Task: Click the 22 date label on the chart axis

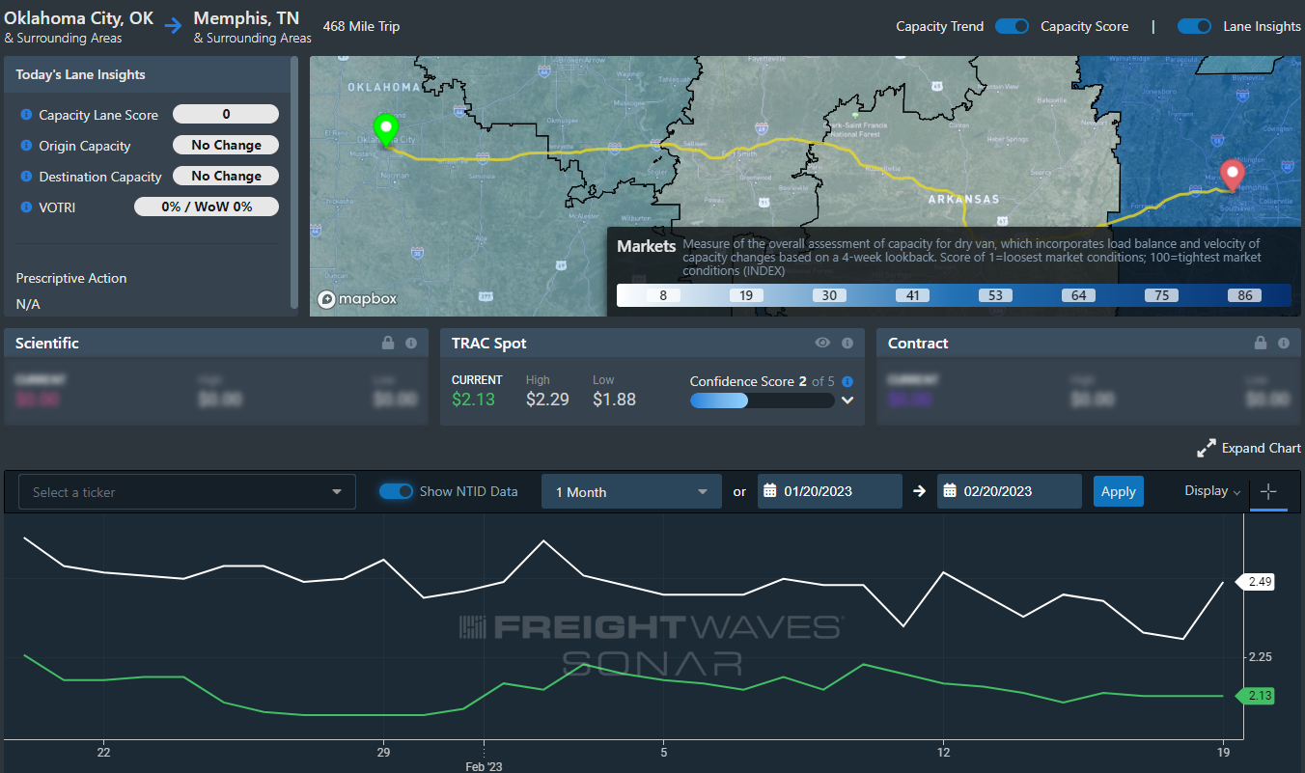Action: coord(103,752)
